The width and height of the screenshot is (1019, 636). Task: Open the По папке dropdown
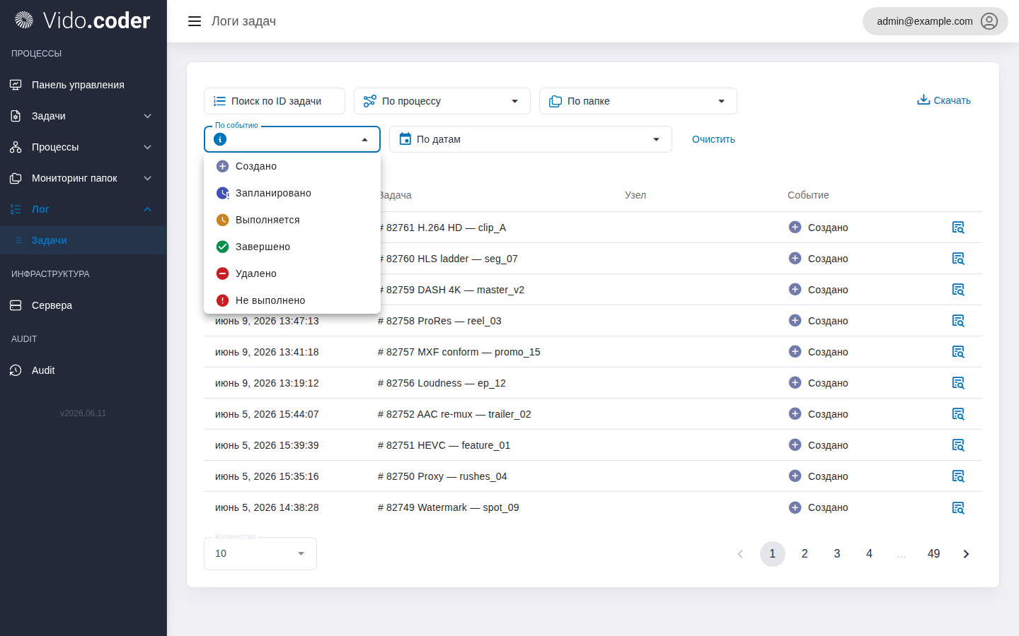tap(638, 101)
